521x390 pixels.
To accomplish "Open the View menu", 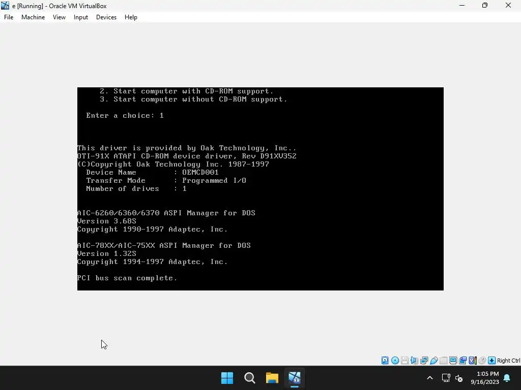I will coord(59,17).
